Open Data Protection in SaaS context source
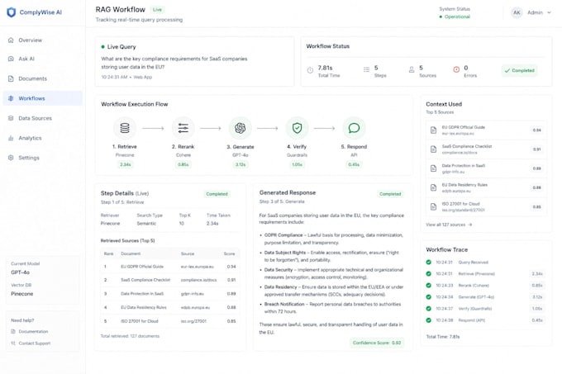 (486, 168)
